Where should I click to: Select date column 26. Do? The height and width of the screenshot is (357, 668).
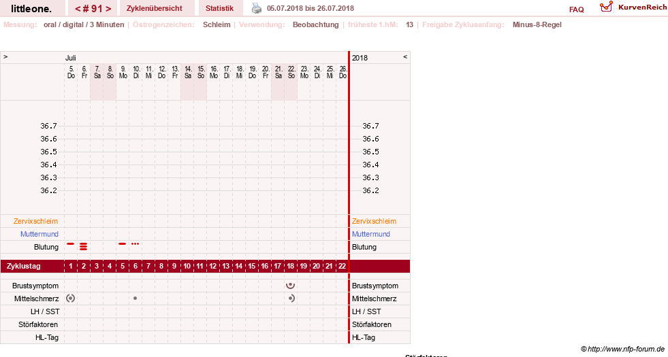tap(343, 72)
